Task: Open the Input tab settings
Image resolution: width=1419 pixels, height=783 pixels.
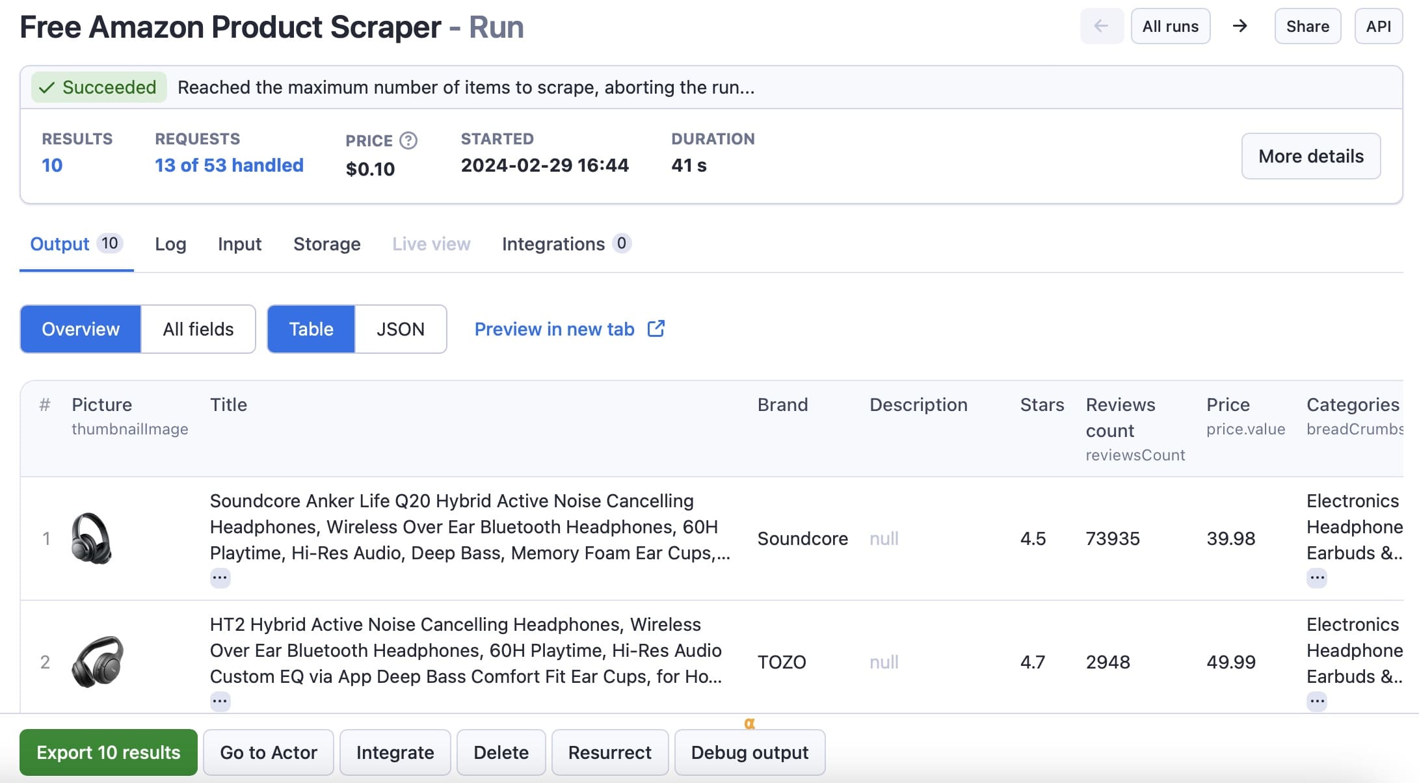Action: [239, 242]
